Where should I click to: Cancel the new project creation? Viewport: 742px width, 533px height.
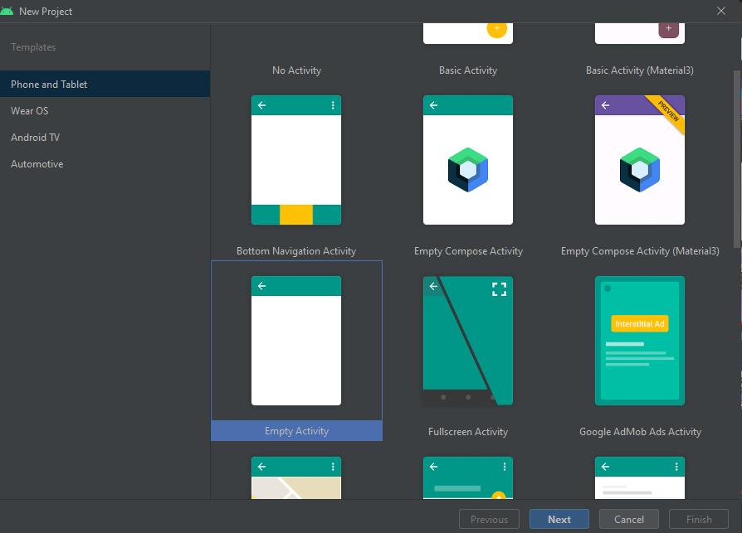tap(628, 519)
